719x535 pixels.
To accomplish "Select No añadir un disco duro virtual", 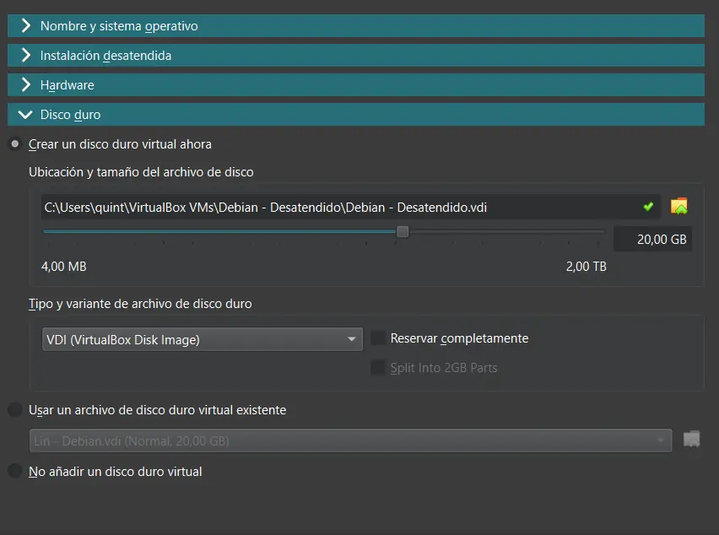I will point(15,472).
